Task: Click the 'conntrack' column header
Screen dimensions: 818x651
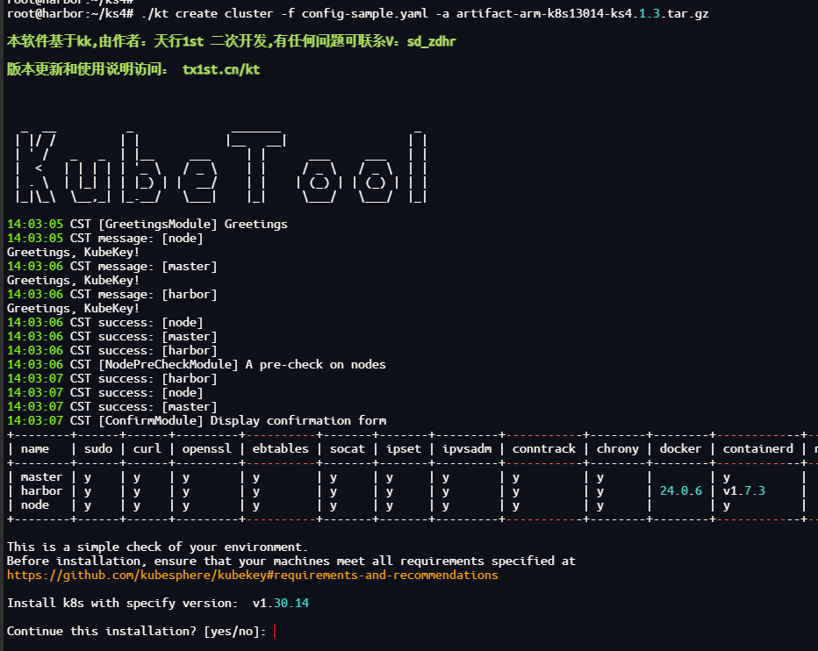Action: coord(544,448)
